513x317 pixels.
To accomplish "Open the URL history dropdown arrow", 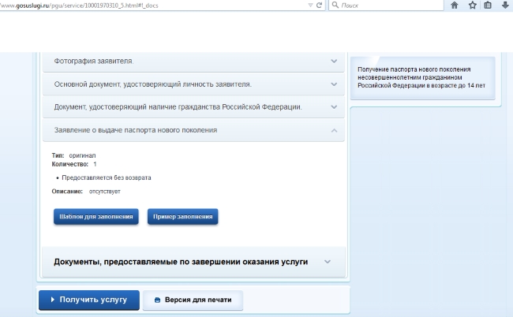I will (x=306, y=5).
